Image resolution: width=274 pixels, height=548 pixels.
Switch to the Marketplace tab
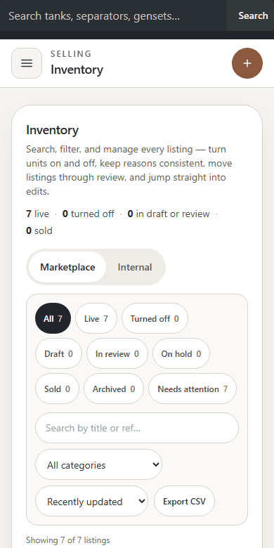point(67,268)
